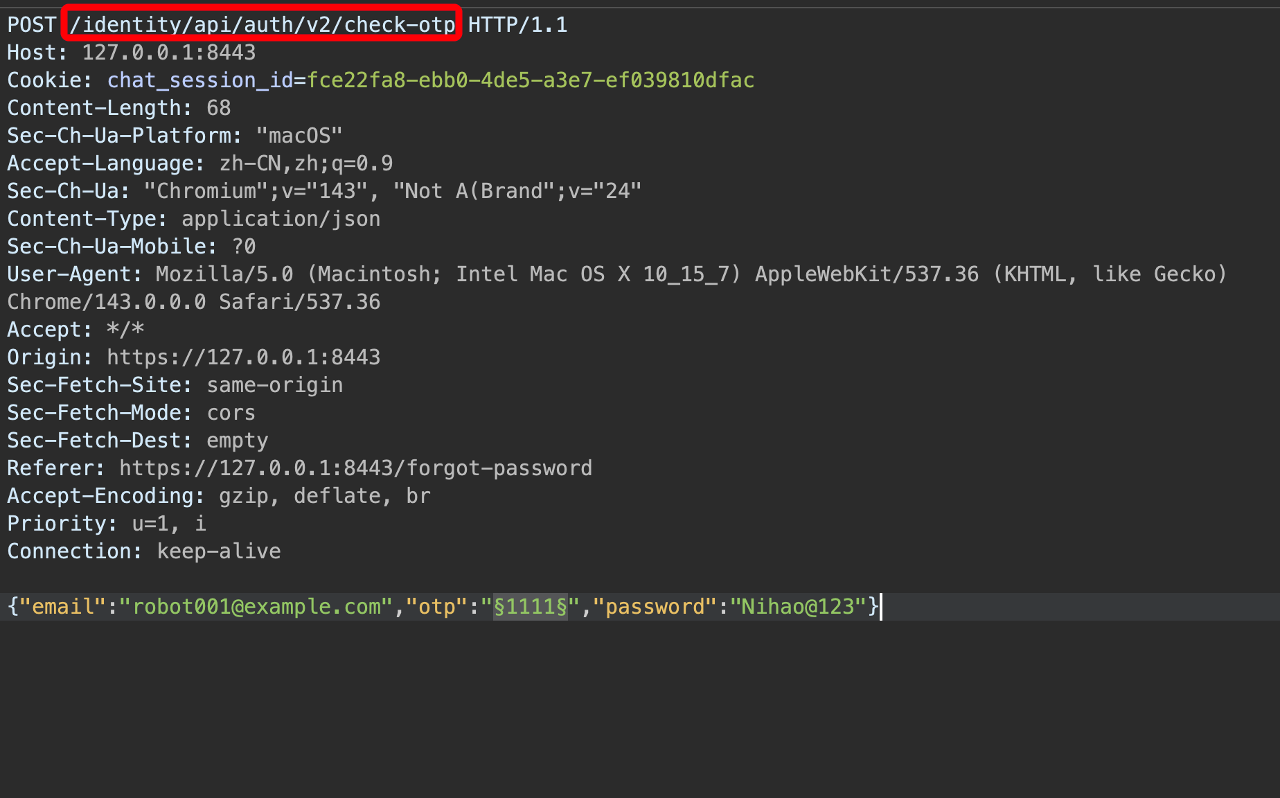Viewport: 1280px width, 798px height.
Task: Click the Origin URL https://127.0.0.1:8443
Action: pyautogui.click(x=243, y=357)
